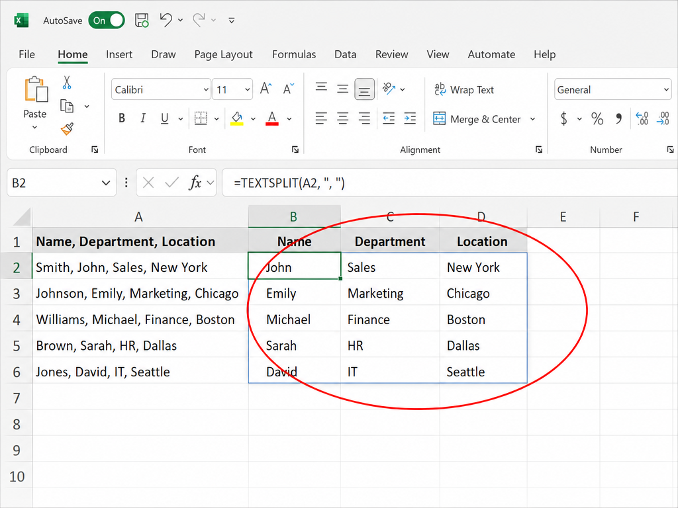Apply the red Font Color
This screenshot has height=508, width=678.
(x=272, y=118)
